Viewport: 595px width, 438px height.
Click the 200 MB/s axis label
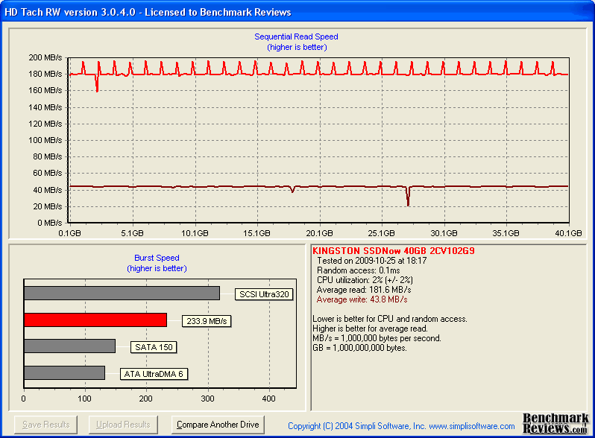pos(45,57)
